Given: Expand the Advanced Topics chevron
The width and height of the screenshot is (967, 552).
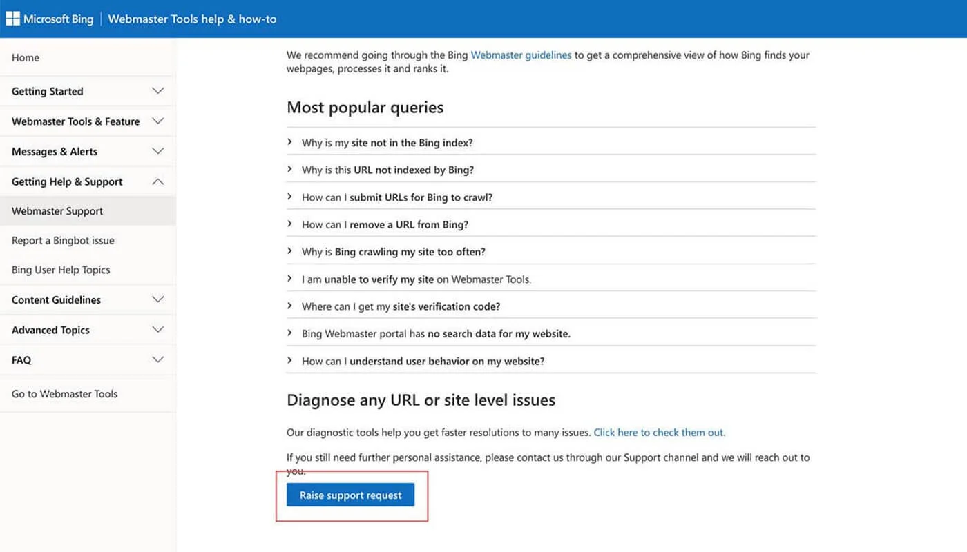Looking at the screenshot, I should click(157, 330).
